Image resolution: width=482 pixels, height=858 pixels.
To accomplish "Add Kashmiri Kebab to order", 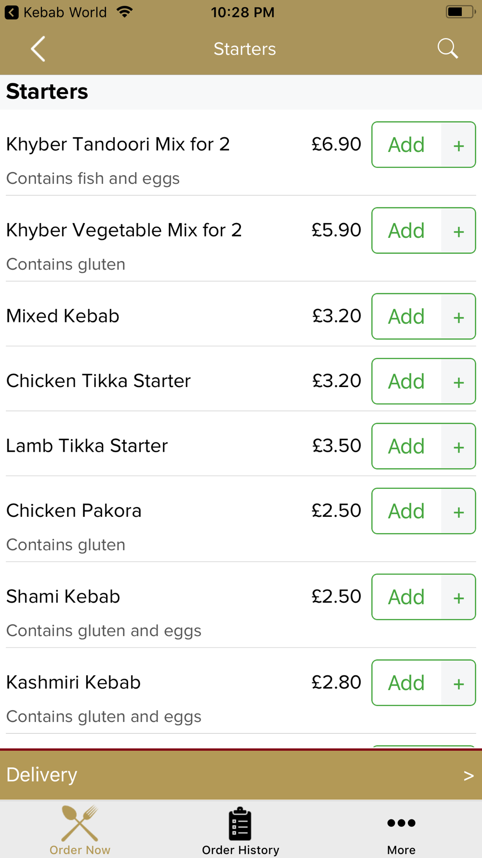I will coord(406,683).
